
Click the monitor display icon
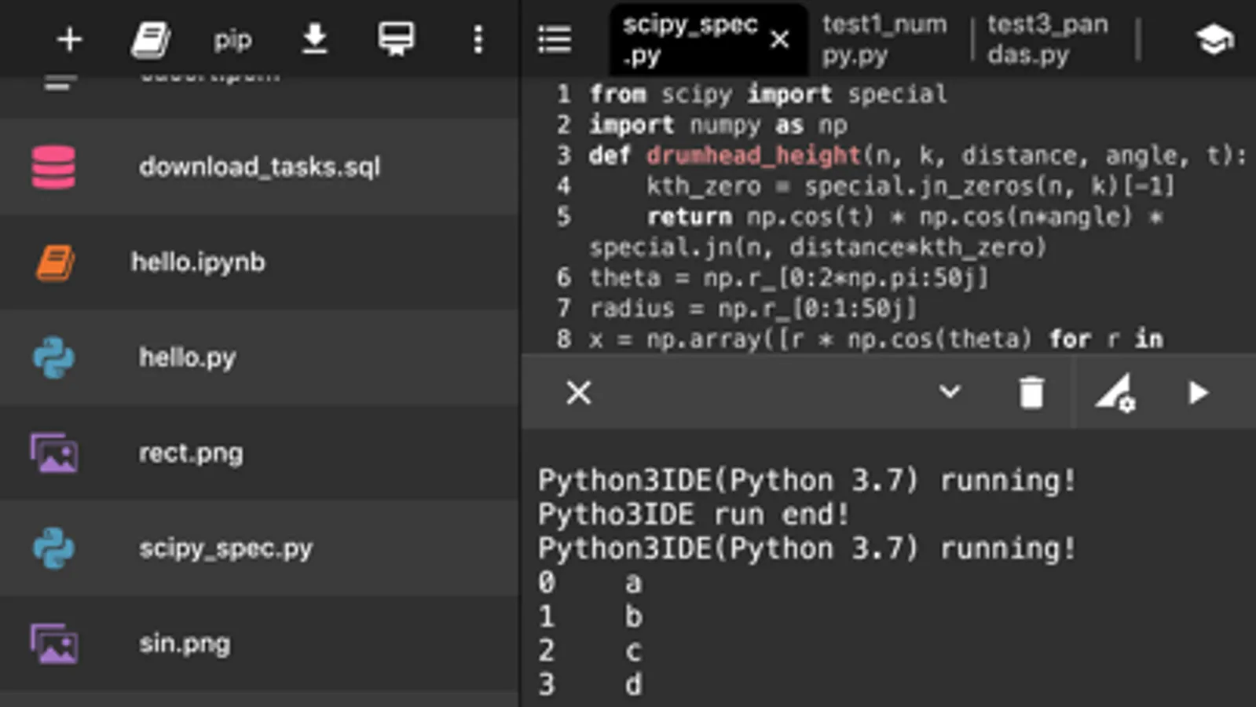coord(396,39)
